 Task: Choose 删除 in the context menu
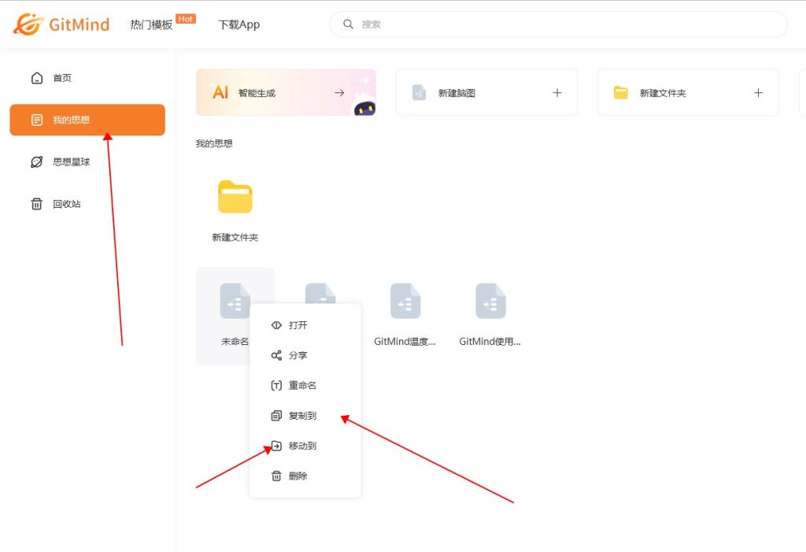[x=305, y=476]
